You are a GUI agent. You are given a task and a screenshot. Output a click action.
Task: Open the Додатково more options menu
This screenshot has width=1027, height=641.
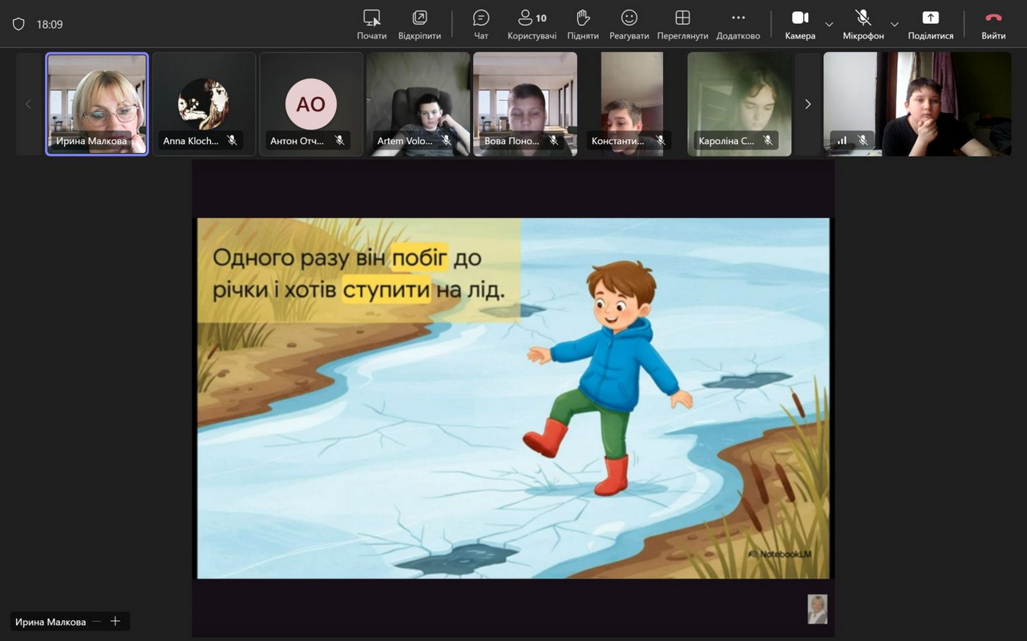click(x=738, y=24)
